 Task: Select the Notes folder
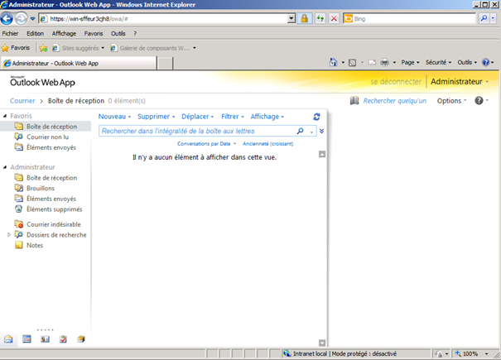35,245
